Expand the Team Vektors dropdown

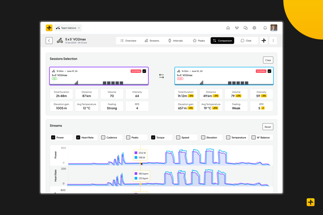tap(68, 28)
